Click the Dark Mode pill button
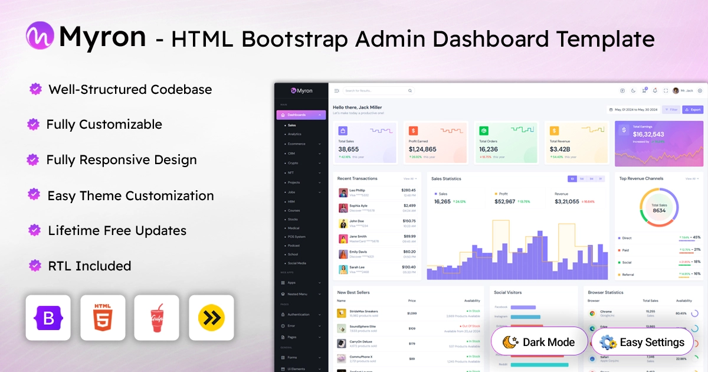Viewport: 708px width, 372px height. (539, 341)
